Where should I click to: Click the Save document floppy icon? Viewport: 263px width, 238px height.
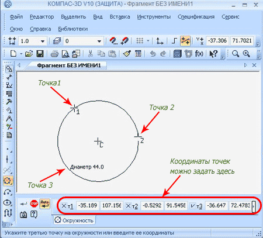(x=40, y=54)
